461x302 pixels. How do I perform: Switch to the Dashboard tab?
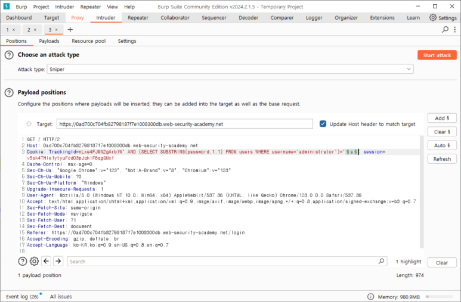coord(19,18)
